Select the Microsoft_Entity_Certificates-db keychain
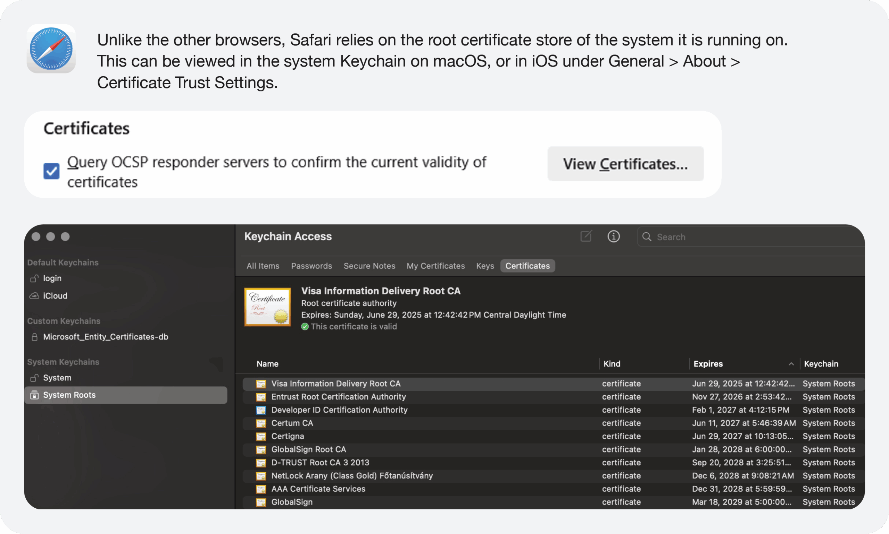The image size is (889, 534). pyautogui.click(x=125, y=337)
